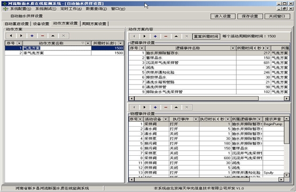Open dropdown on 活动设备 column header
Screen dimensions: 296x192
(166, 119)
